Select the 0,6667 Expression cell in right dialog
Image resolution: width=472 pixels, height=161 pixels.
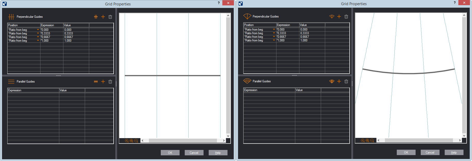click(x=288, y=37)
